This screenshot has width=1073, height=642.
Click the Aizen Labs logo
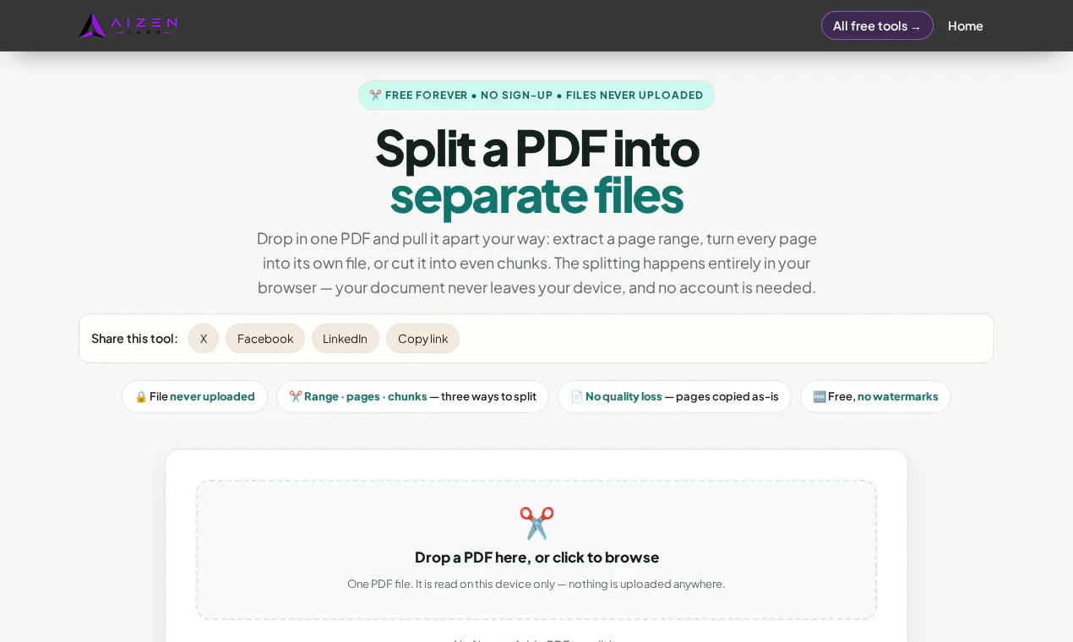128,25
